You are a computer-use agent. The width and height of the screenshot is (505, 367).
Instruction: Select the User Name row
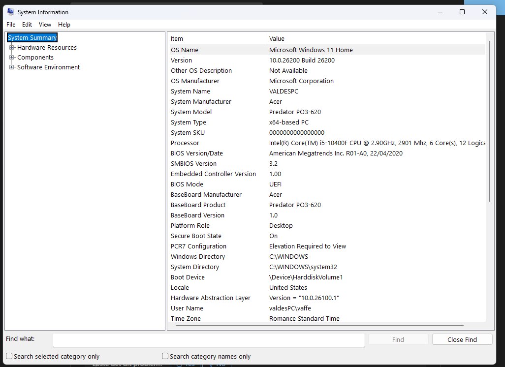[x=327, y=308]
